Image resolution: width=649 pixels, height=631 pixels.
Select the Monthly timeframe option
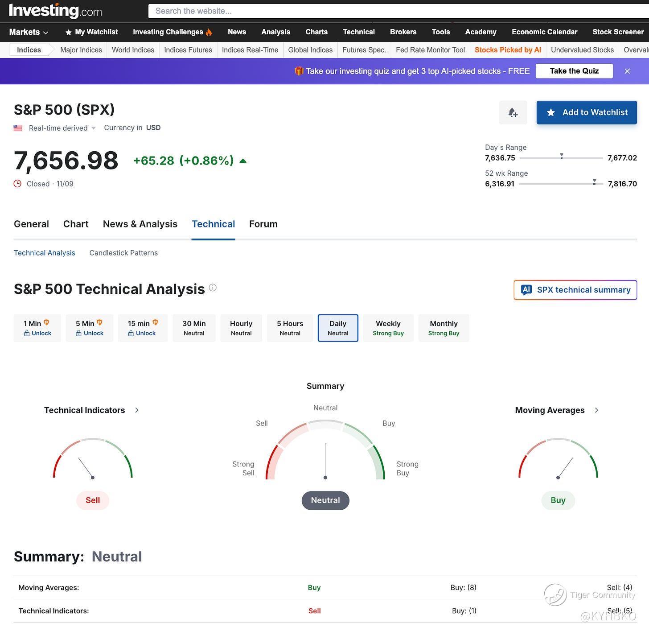(444, 328)
